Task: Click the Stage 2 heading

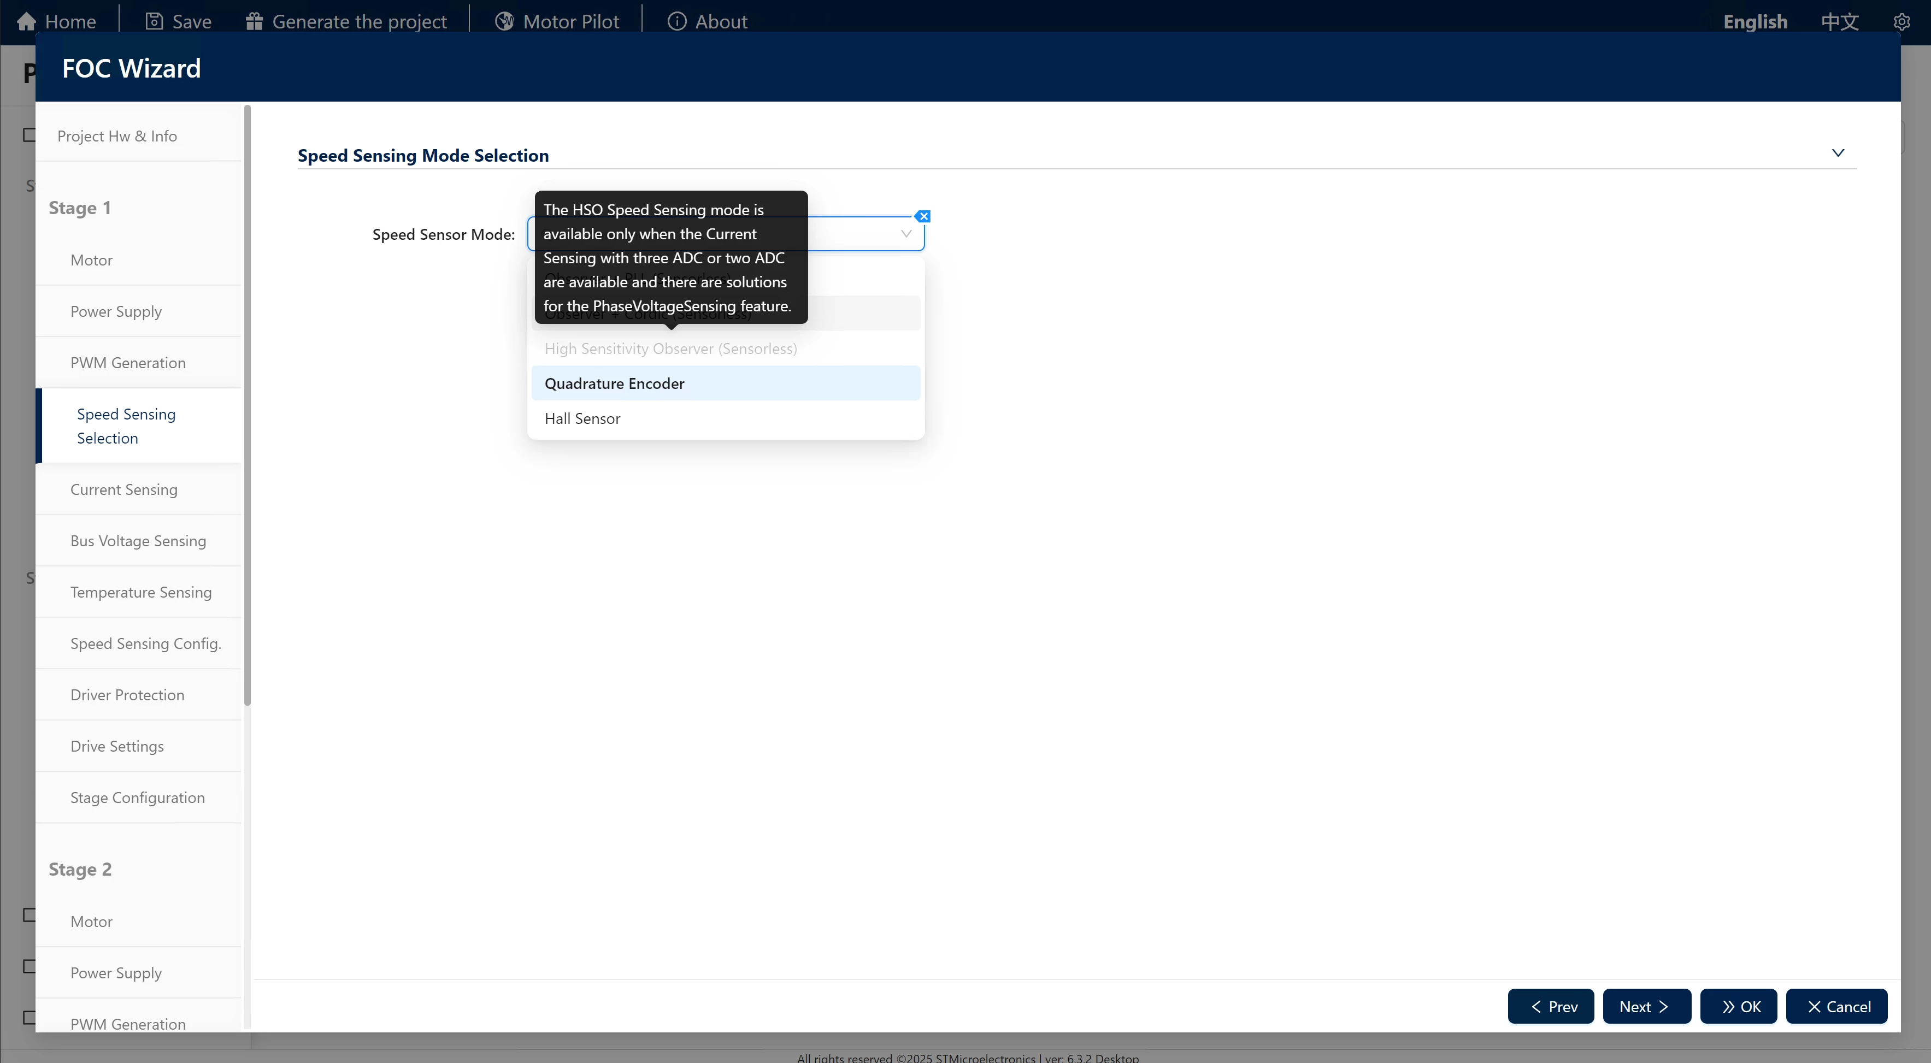Action: click(80, 870)
